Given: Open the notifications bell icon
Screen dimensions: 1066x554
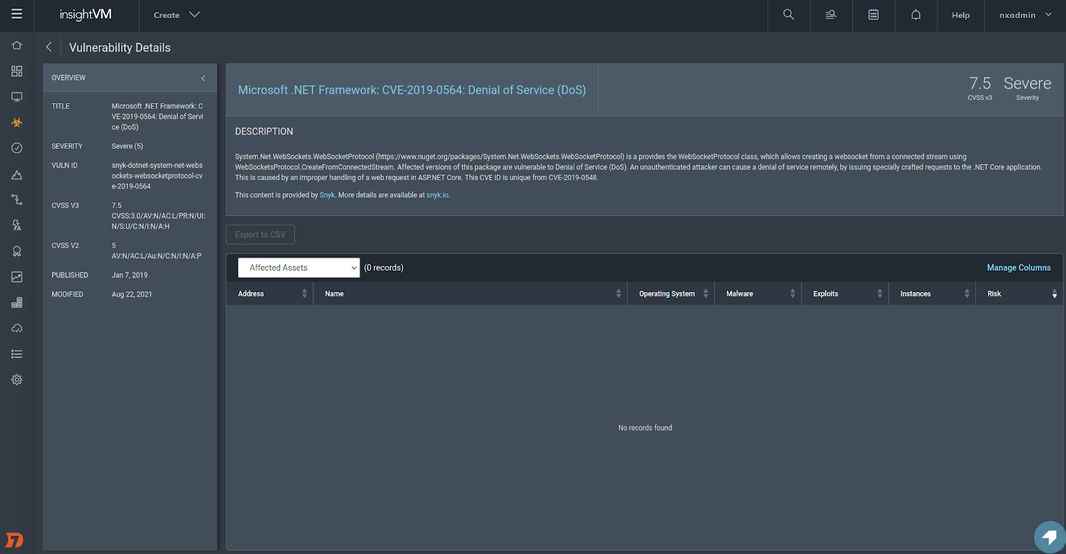Looking at the screenshot, I should (915, 15).
